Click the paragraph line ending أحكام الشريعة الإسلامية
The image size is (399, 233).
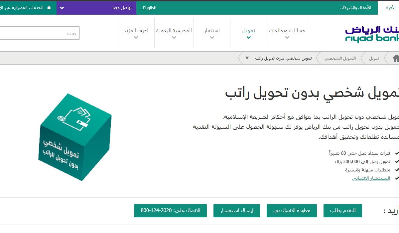(311, 117)
